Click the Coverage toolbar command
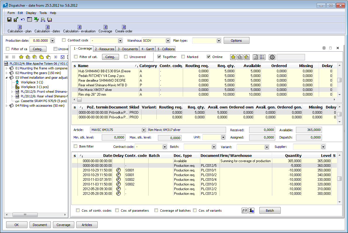 click(x=105, y=29)
